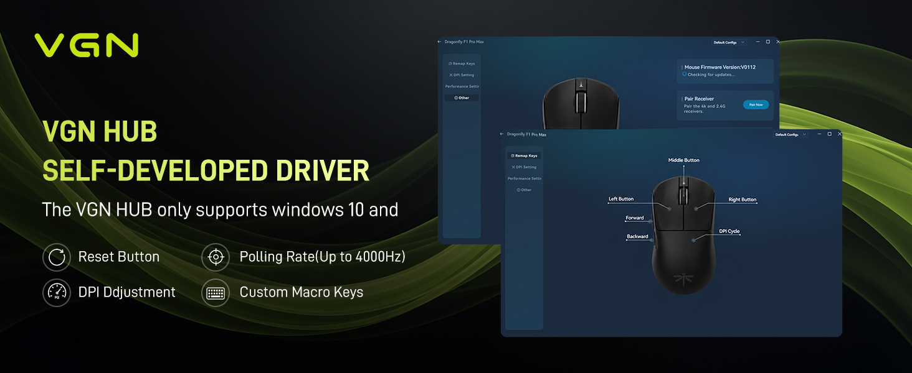Viewport: 912px width, 373px height.
Task: Maximize the front Dragonfly window
Action: pyautogui.click(x=830, y=134)
